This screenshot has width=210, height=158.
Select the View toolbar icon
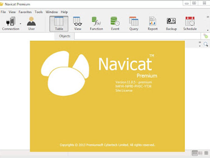tap(78, 23)
